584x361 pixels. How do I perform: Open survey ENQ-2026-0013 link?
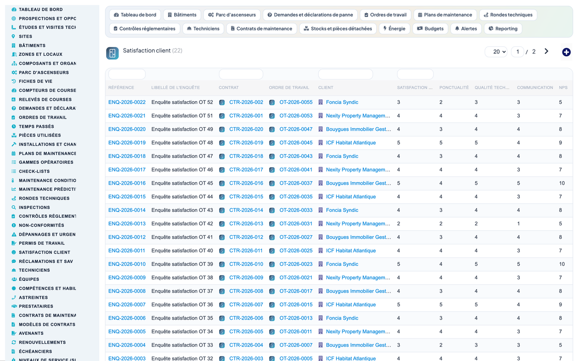[127, 224]
